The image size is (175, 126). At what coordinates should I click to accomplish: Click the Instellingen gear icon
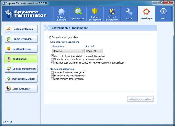pos(146,12)
